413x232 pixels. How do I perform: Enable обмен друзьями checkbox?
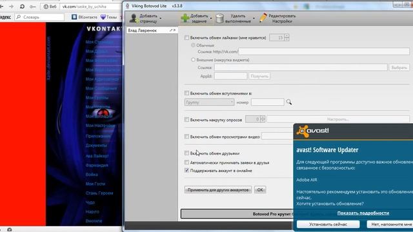pyautogui.click(x=186, y=153)
